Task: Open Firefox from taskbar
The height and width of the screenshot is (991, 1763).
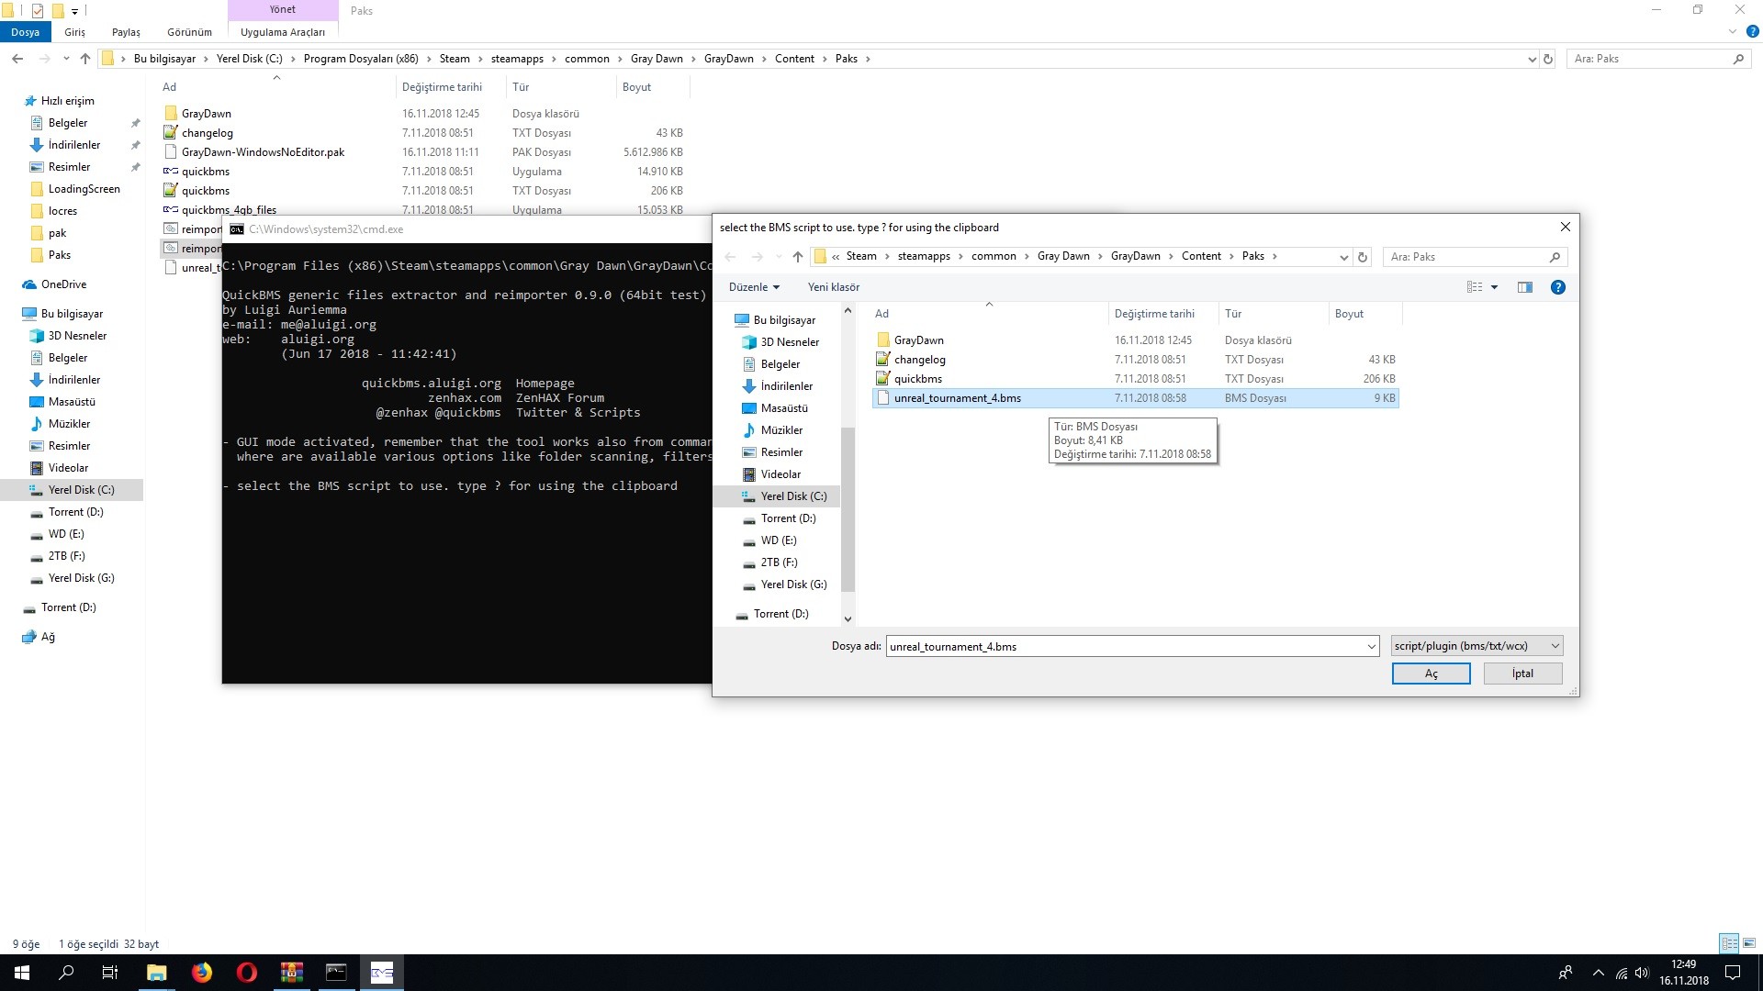Action: (202, 973)
